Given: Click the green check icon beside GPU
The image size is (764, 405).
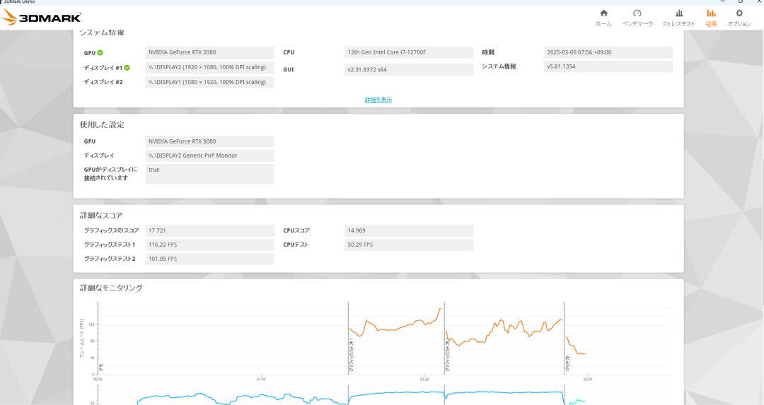Looking at the screenshot, I should [x=100, y=52].
